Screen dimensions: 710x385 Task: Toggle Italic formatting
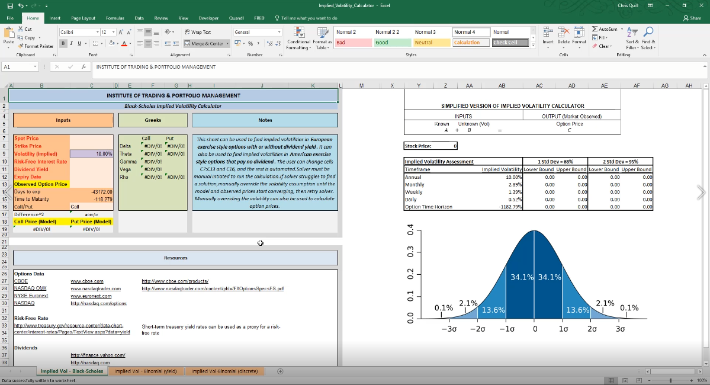pos(71,43)
